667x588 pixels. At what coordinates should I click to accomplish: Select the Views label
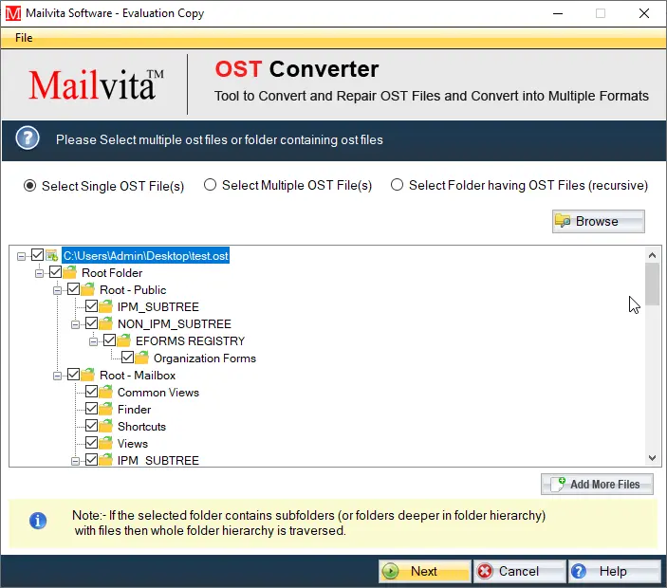pyautogui.click(x=133, y=443)
